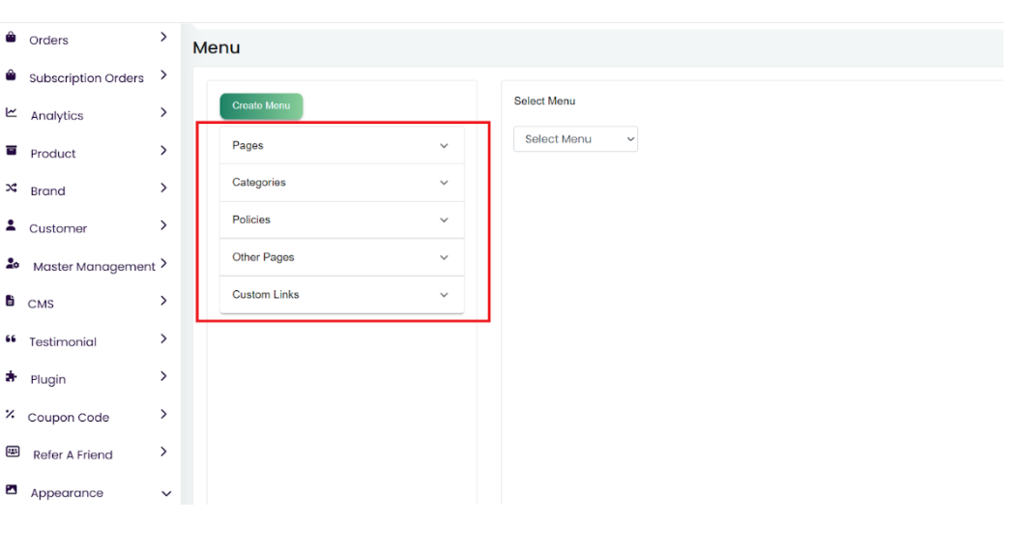This screenshot has width=1018, height=557.
Task: Open Subscription Orders in the sidebar
Action: [x=86, y=78]
